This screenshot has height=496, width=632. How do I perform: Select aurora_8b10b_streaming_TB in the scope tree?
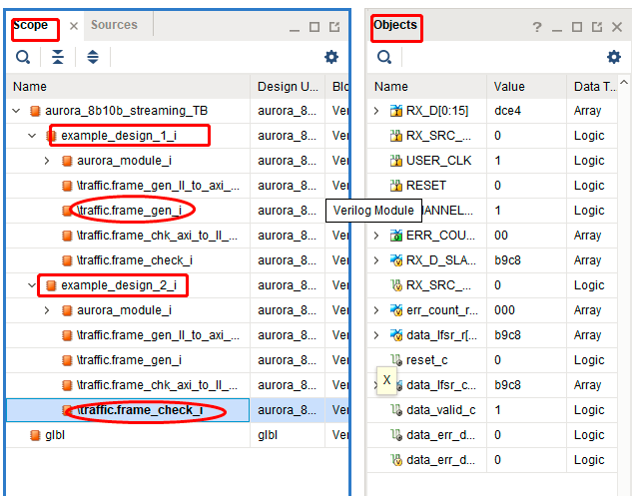126,111
